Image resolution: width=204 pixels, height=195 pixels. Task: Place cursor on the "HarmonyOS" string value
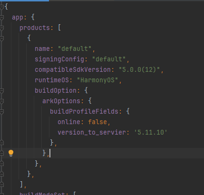[97, 80]
